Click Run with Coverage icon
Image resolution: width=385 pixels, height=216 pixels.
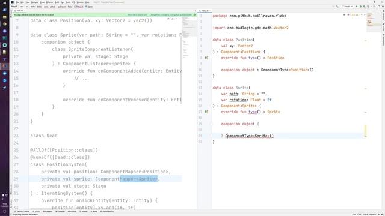pos(365,7)
